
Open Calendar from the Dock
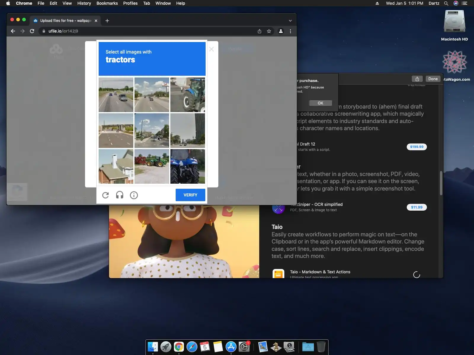[205, 347]
